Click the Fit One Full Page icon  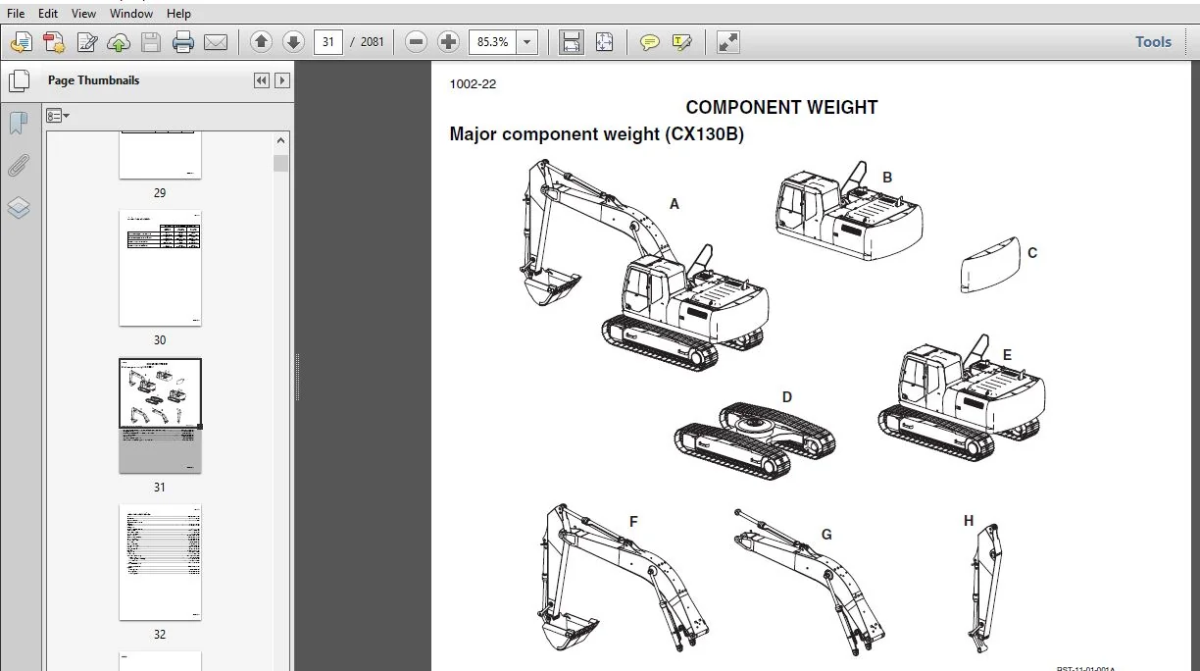[x=604, y=42]
